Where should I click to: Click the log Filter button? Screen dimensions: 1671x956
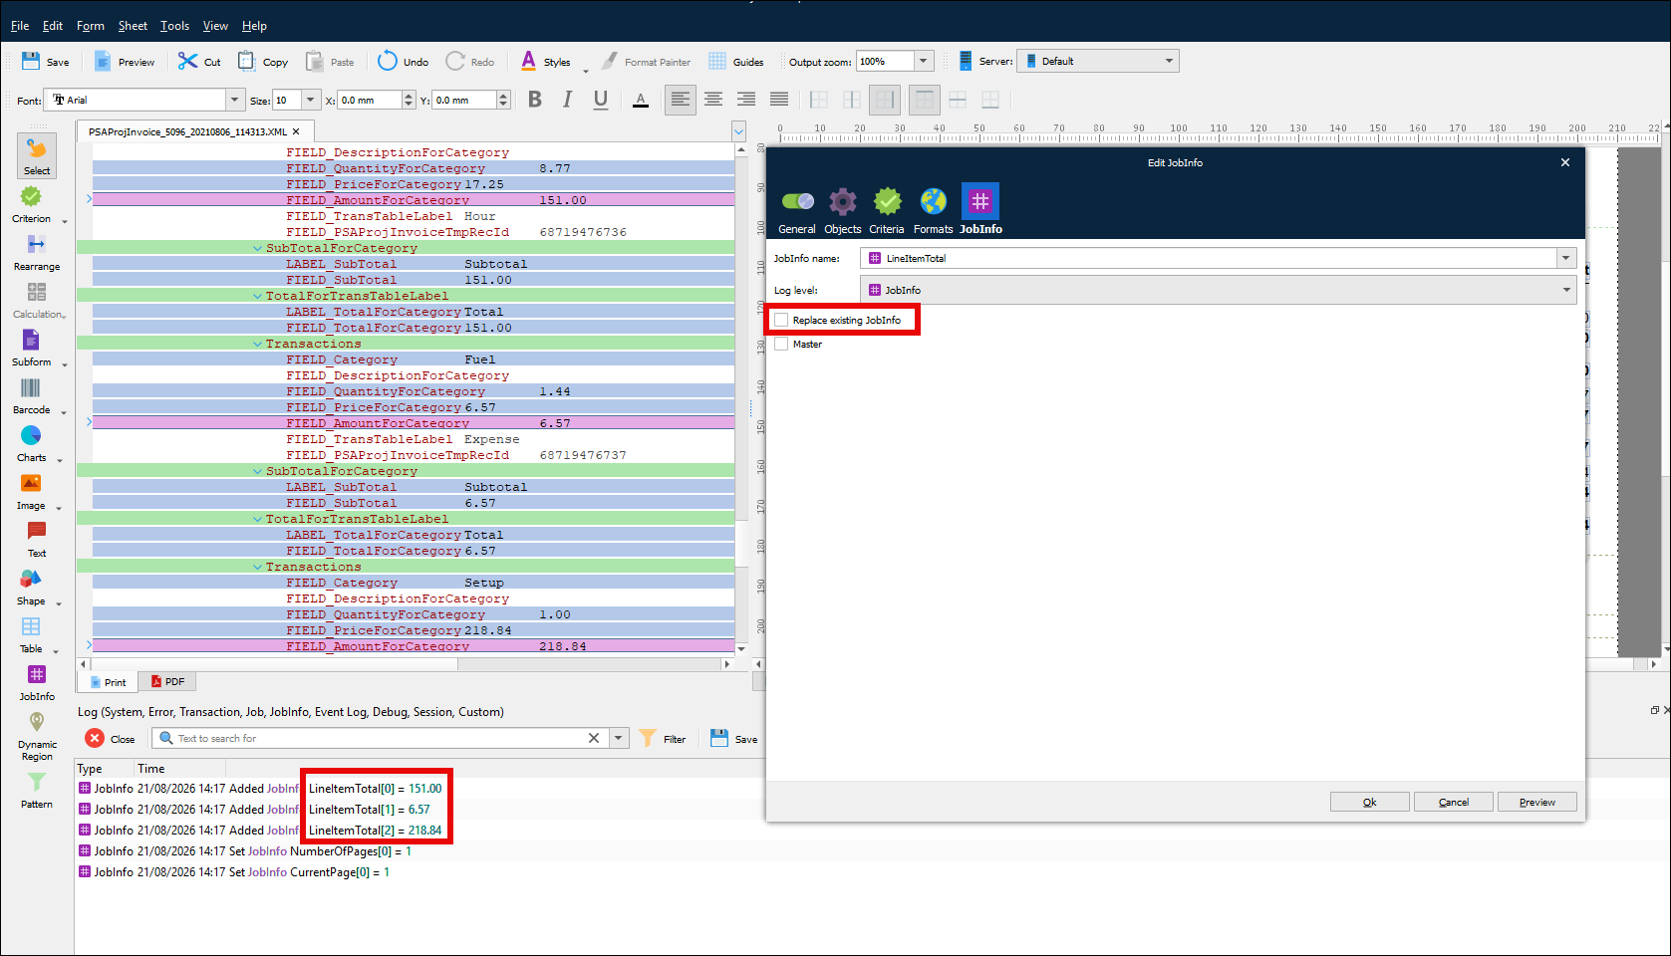pyautogui.click(x=663, y=738)
